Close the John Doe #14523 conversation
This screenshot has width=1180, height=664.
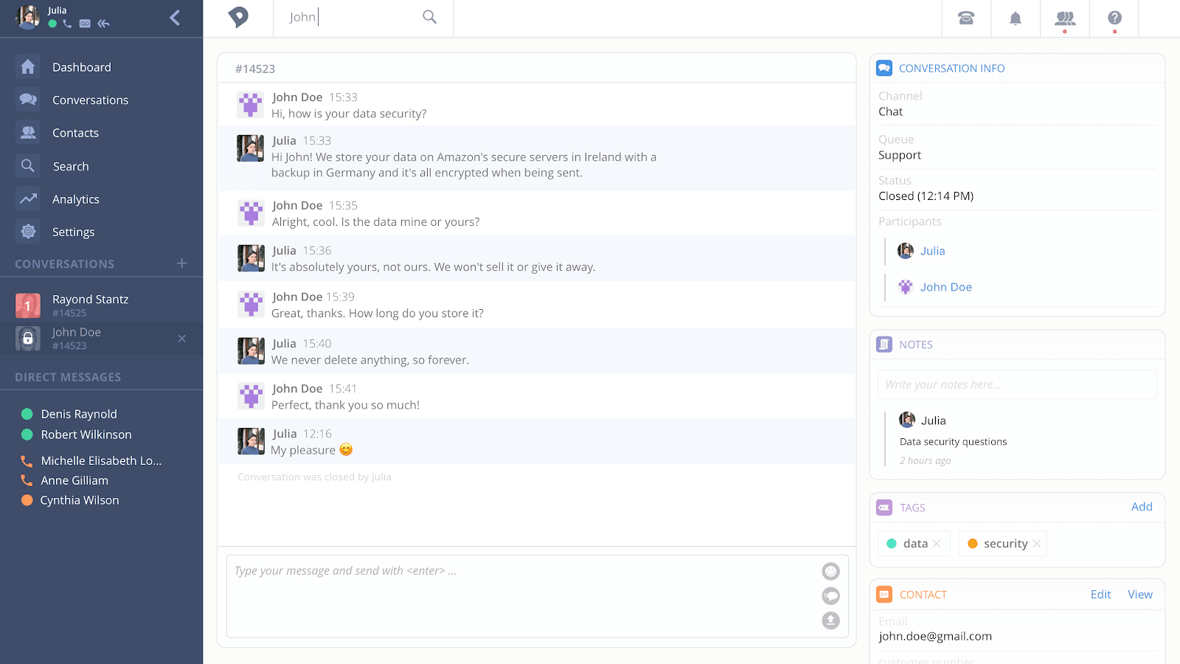point(182,339)
